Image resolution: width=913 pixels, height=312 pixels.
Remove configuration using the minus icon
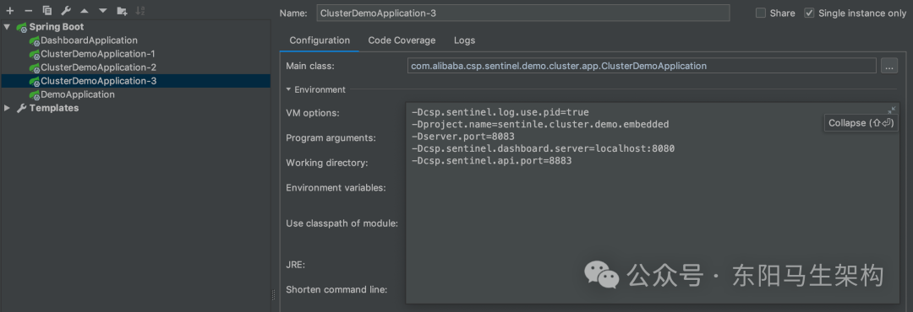(x=28, y=10)
